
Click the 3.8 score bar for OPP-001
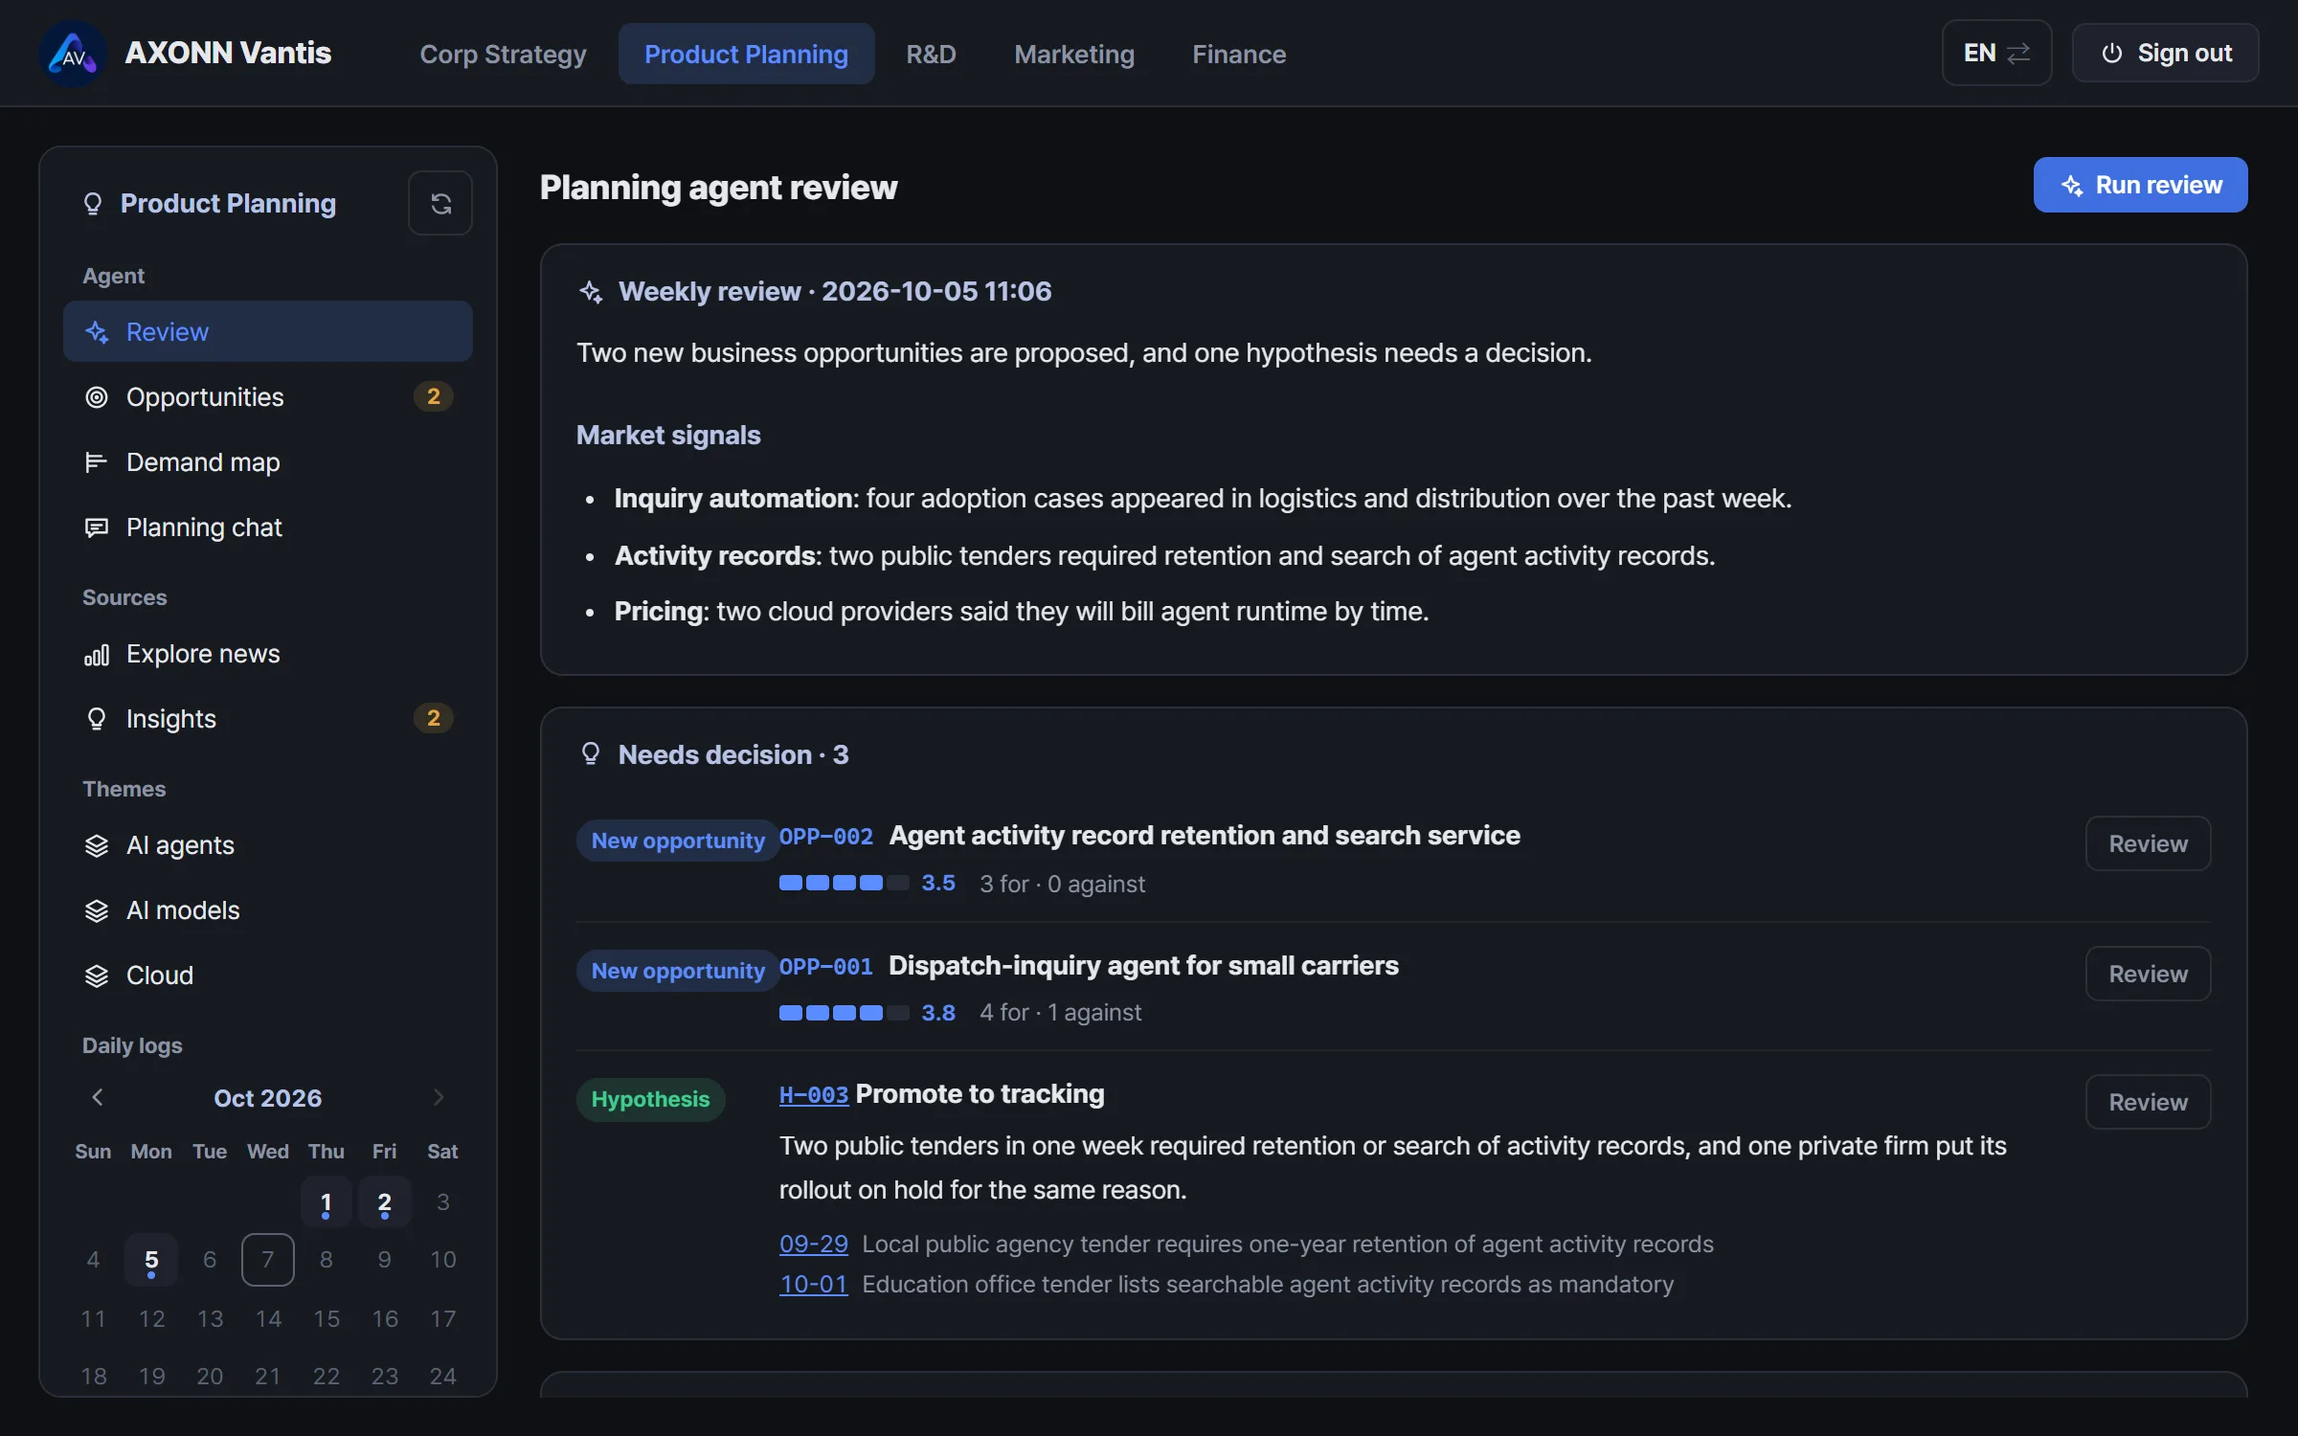844,1013
